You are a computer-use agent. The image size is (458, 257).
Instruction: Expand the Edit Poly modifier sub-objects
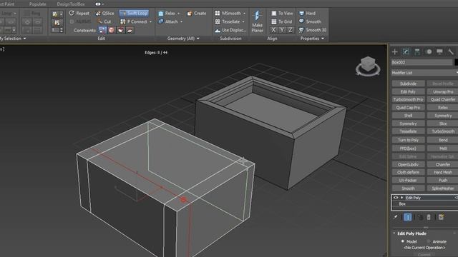(x=402, y=198)
